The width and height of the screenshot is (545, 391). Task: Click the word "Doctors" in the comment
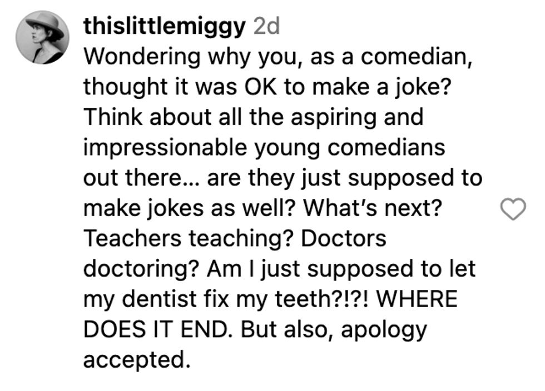point(344,239)
